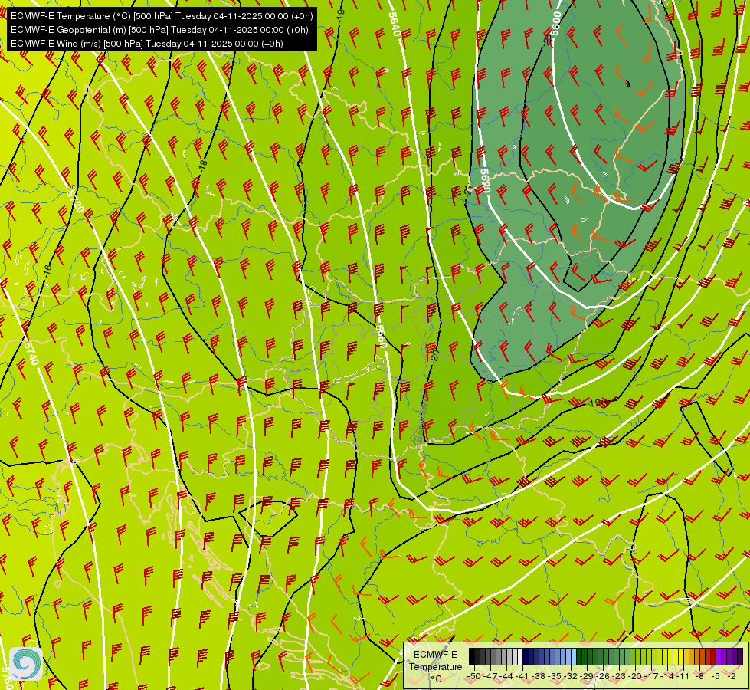Viewport: 750px width, 690px height.
Task: Select the ECMWF-E Wind title line
Action: 147,44
